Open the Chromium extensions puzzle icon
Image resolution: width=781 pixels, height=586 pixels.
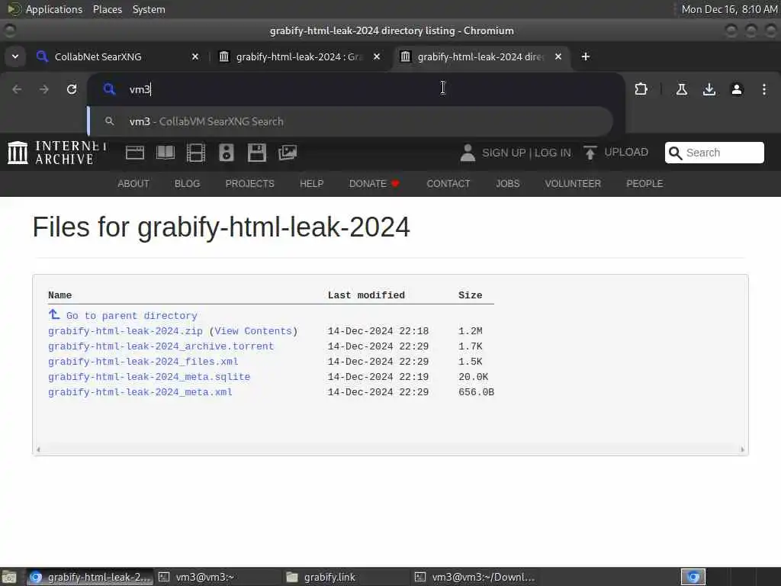641,89
